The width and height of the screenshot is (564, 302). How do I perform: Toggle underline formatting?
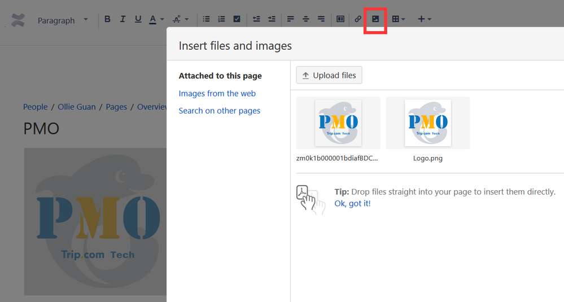138,19
